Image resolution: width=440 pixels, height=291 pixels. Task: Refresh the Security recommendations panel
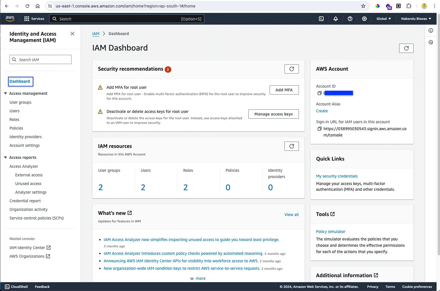pyautogui.click(x=292, y=69)
